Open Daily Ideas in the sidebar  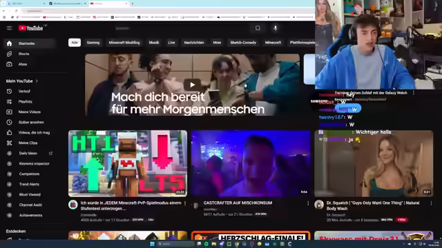(30, 153)
